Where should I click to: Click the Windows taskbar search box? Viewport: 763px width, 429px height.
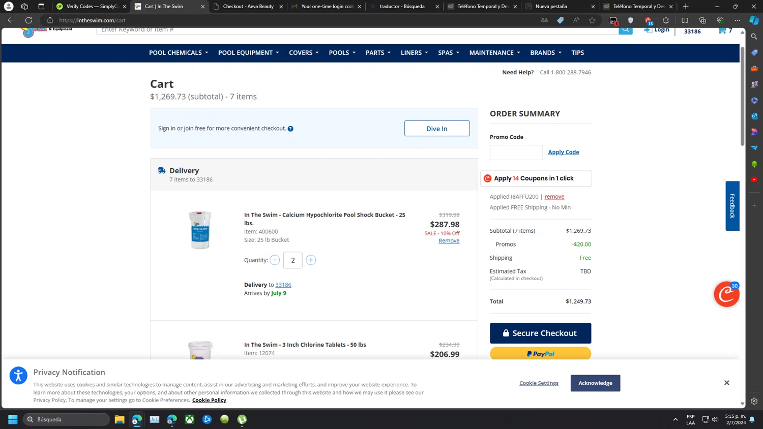(x=66, y=419)
